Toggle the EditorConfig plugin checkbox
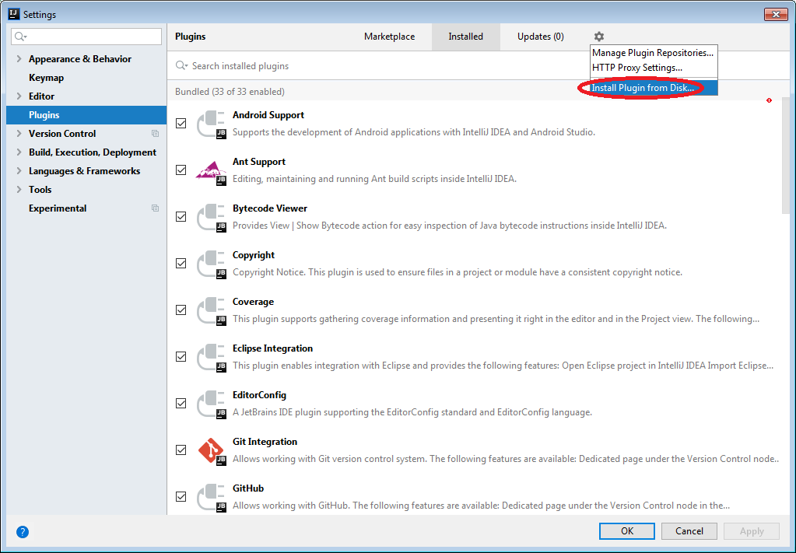 181,404
